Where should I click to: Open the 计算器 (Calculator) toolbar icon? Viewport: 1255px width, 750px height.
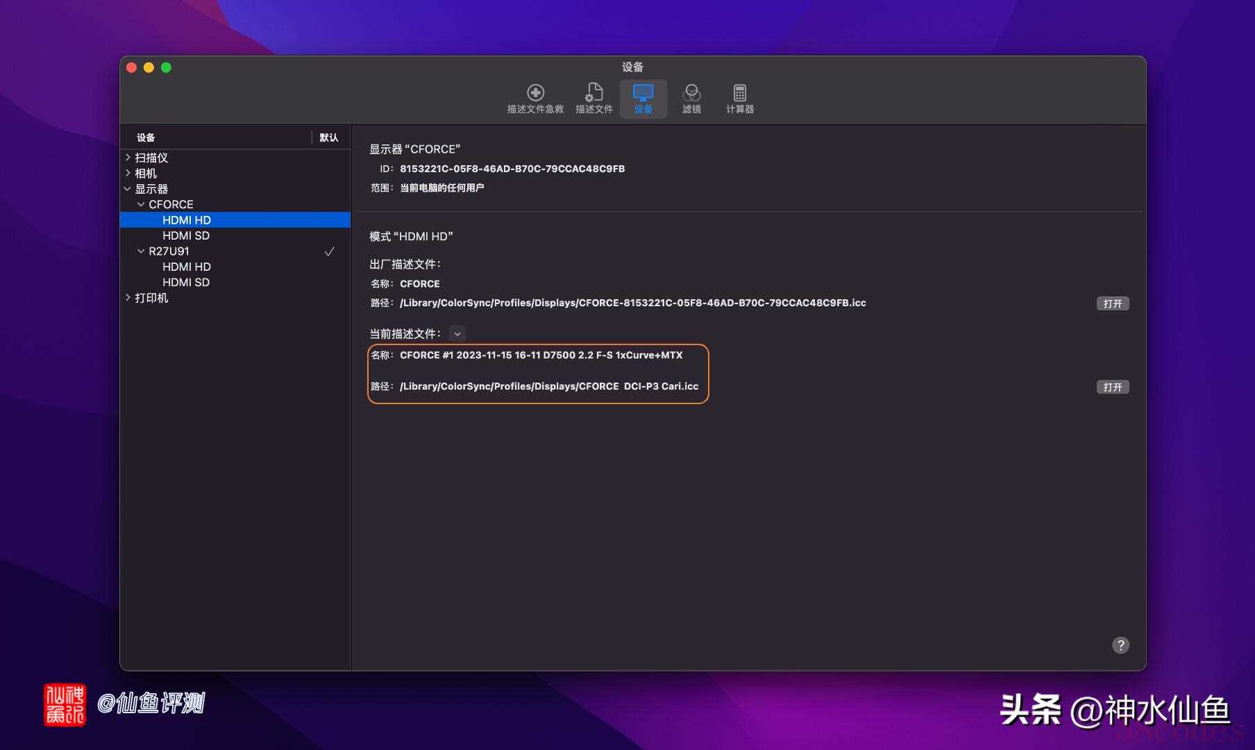pos(740,93)
